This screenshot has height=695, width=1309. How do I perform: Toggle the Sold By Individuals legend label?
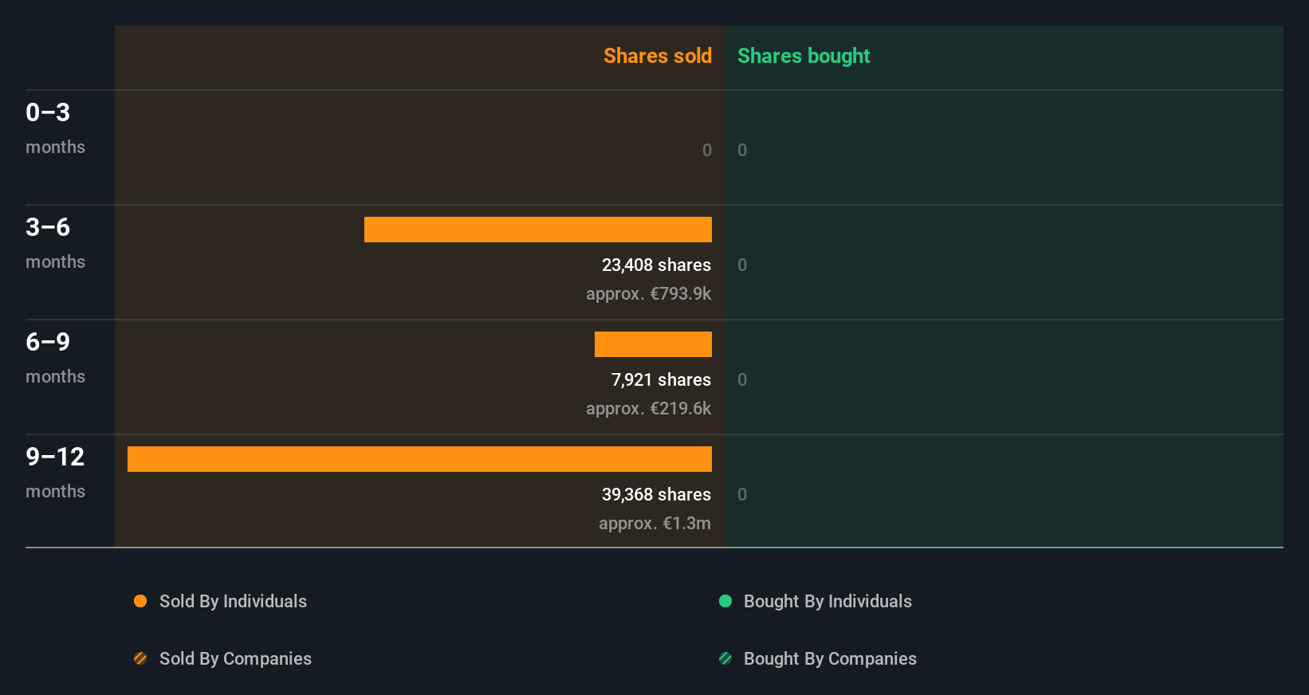tap(233, 601)
